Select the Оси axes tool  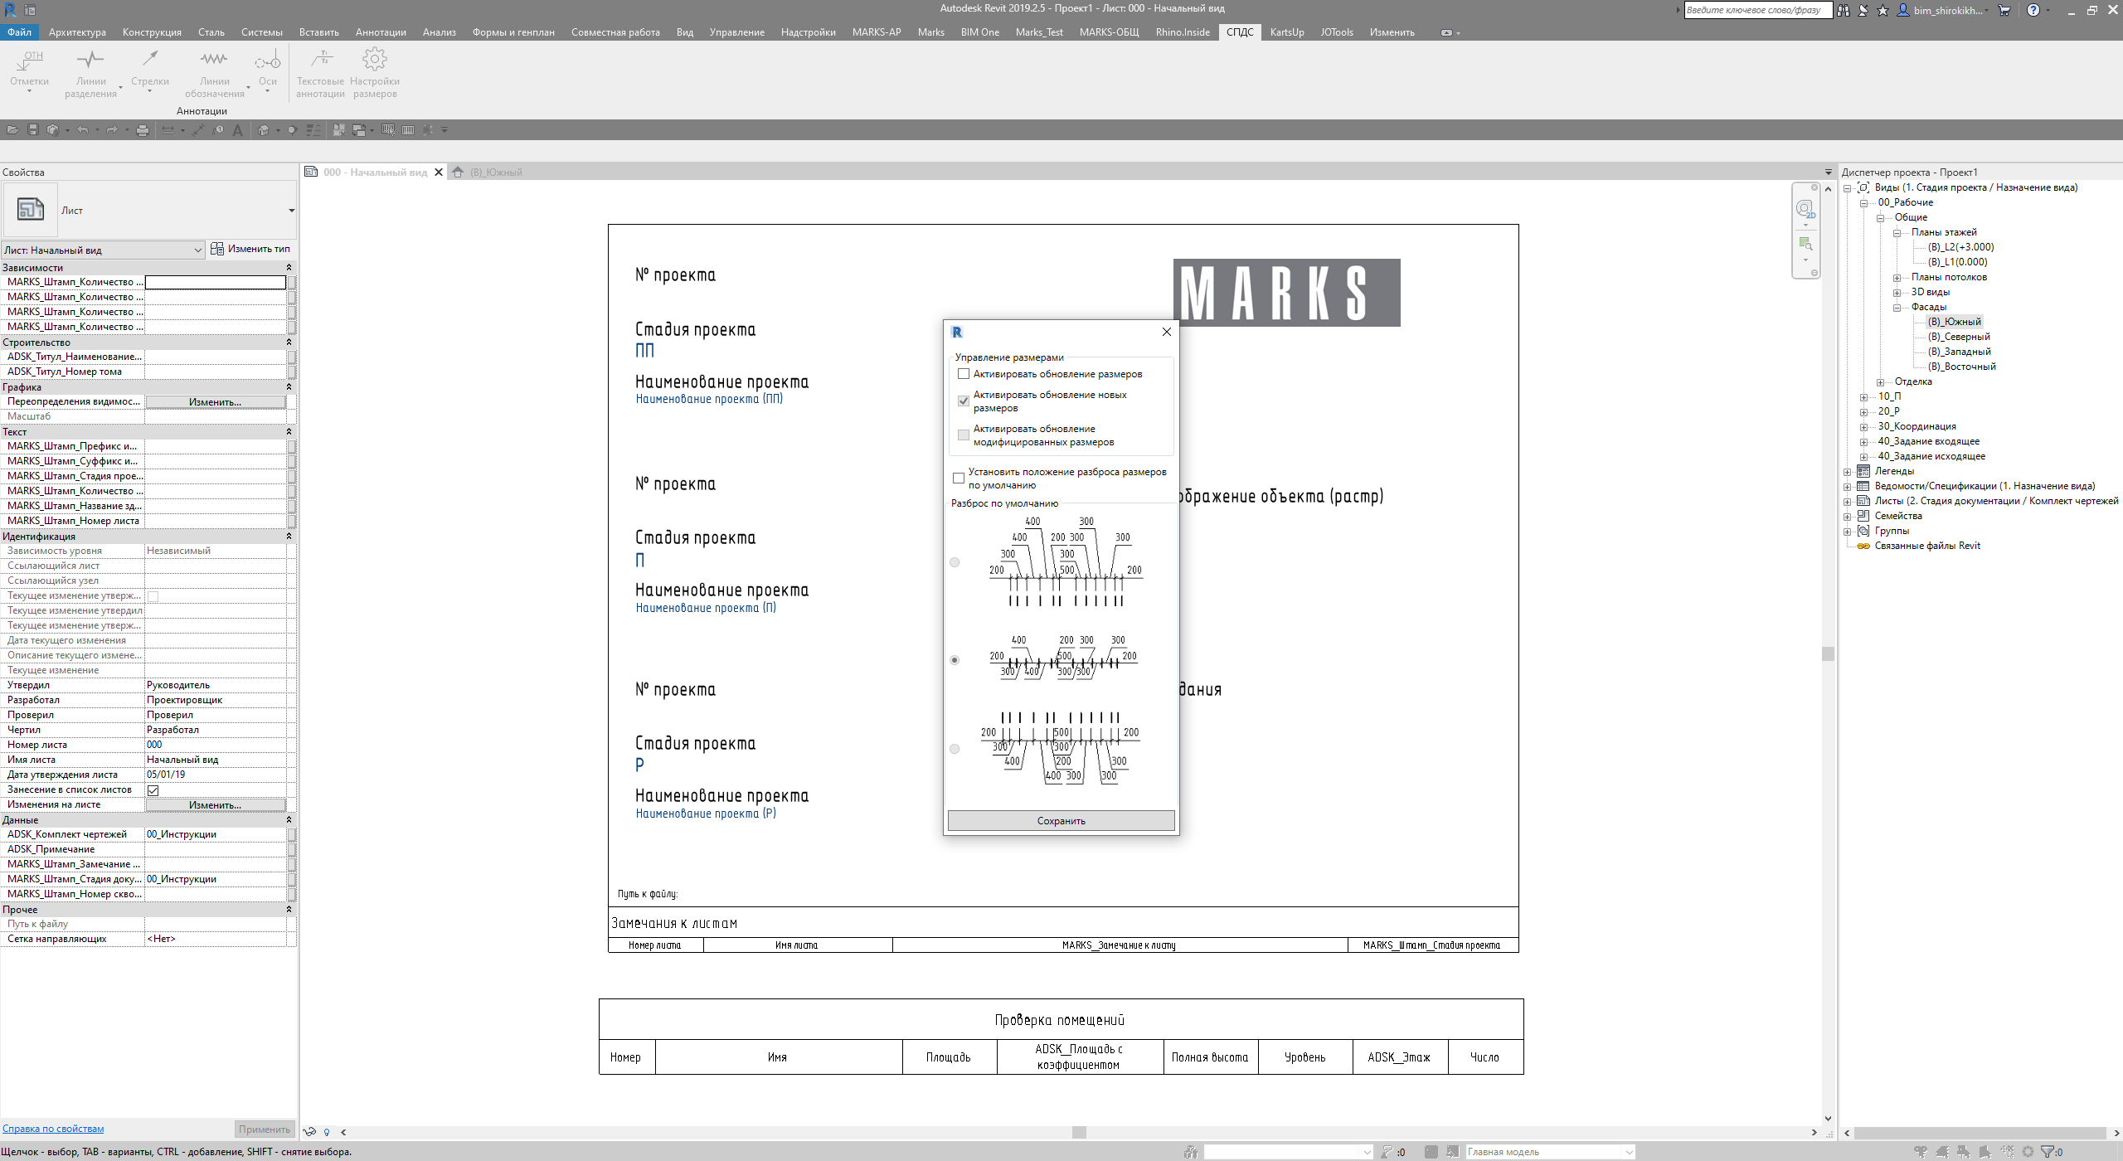(x=267, y=70)
